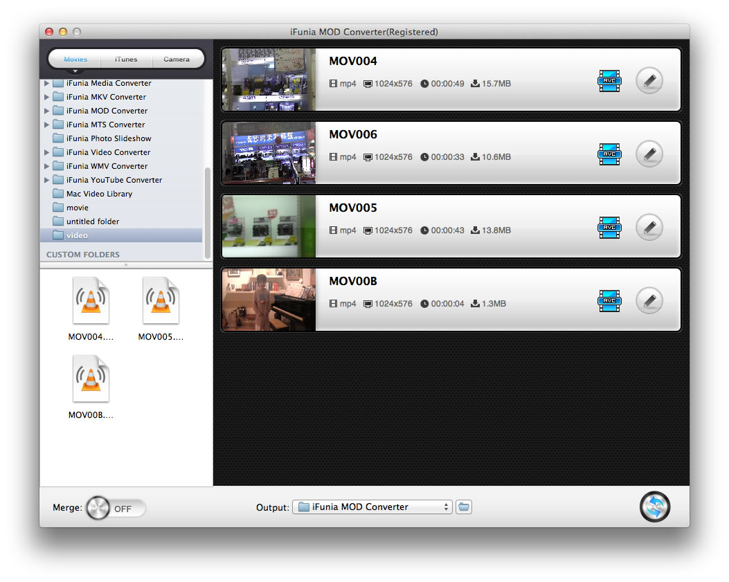Edit the MOV004 video with pencil button

click(649, 81)
